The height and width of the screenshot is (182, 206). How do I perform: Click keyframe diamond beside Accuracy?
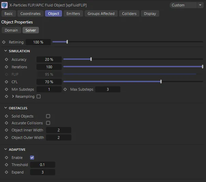[x=6, y=59]
